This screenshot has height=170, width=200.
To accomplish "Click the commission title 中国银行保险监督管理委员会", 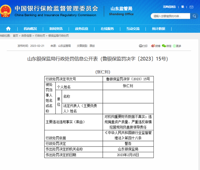I will point(56,9).
